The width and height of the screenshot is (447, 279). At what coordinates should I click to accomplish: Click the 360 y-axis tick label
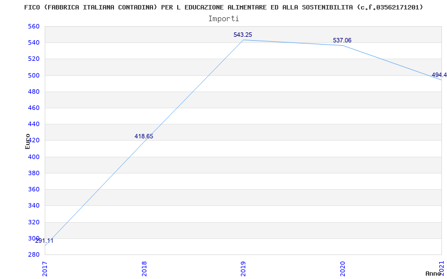[34, 189]
